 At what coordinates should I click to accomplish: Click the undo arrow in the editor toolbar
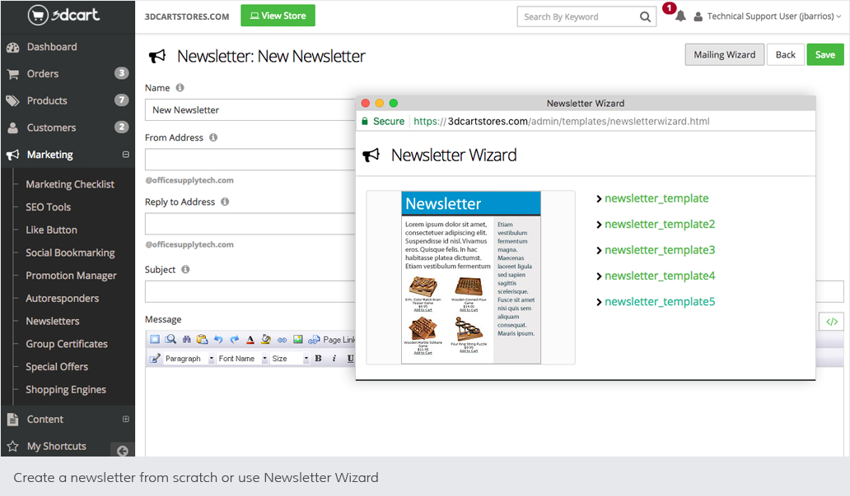click(x=218, y=340)
